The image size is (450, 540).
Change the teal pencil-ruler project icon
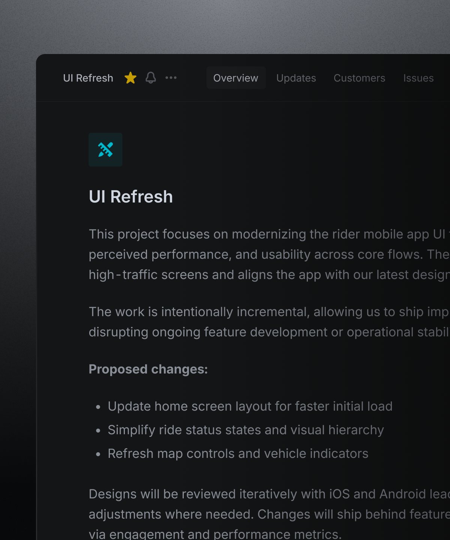point(105,150)
